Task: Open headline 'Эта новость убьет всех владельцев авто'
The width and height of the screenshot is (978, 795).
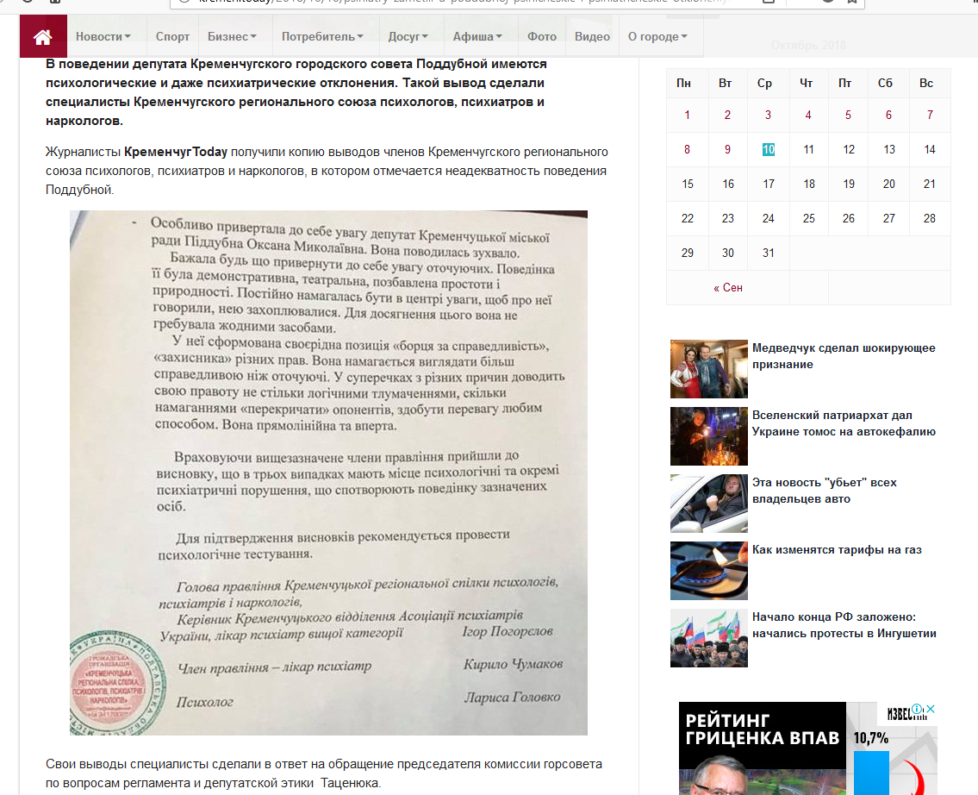Action: (x=824, y=491)
